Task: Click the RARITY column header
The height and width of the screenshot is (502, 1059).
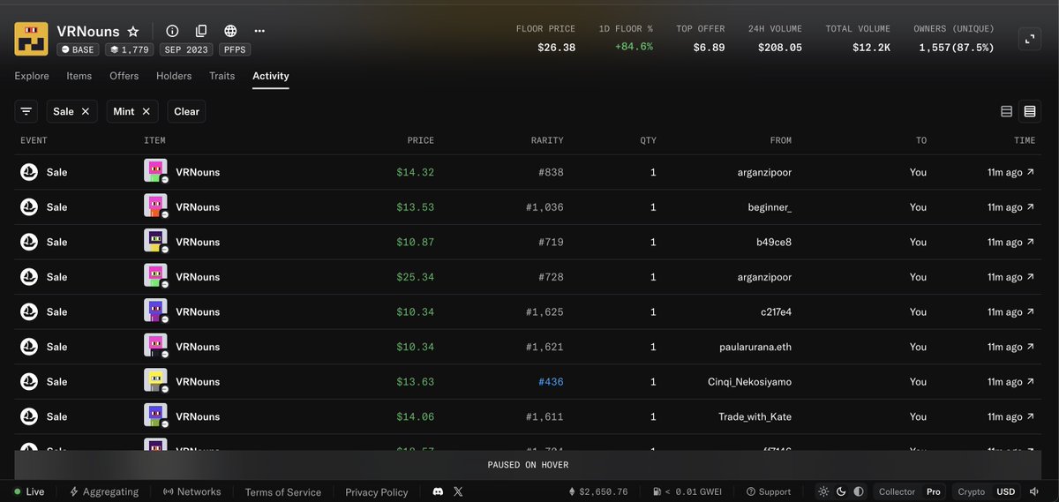Action: 547,140
